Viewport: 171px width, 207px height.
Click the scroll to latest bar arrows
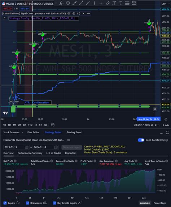pos(155,109)
